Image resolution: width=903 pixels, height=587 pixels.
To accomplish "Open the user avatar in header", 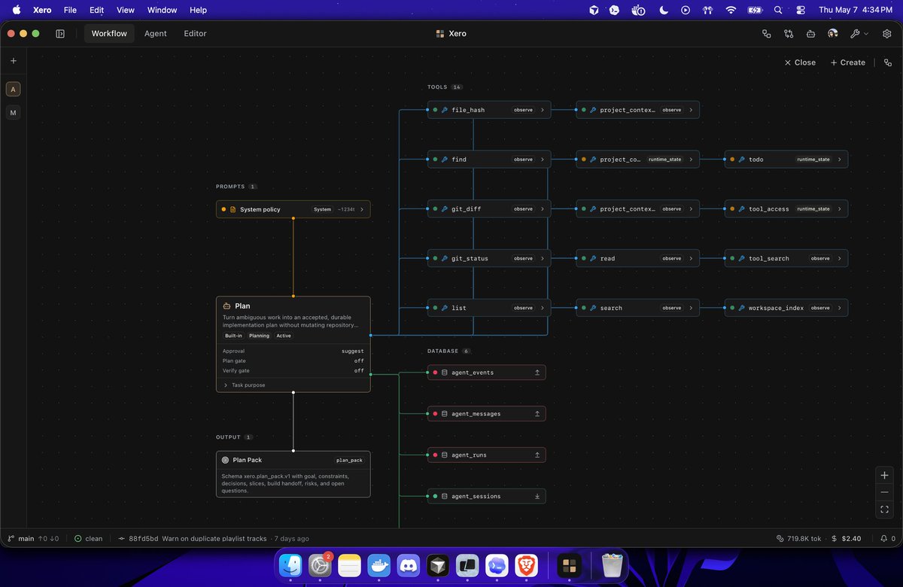I will [832, 34].
